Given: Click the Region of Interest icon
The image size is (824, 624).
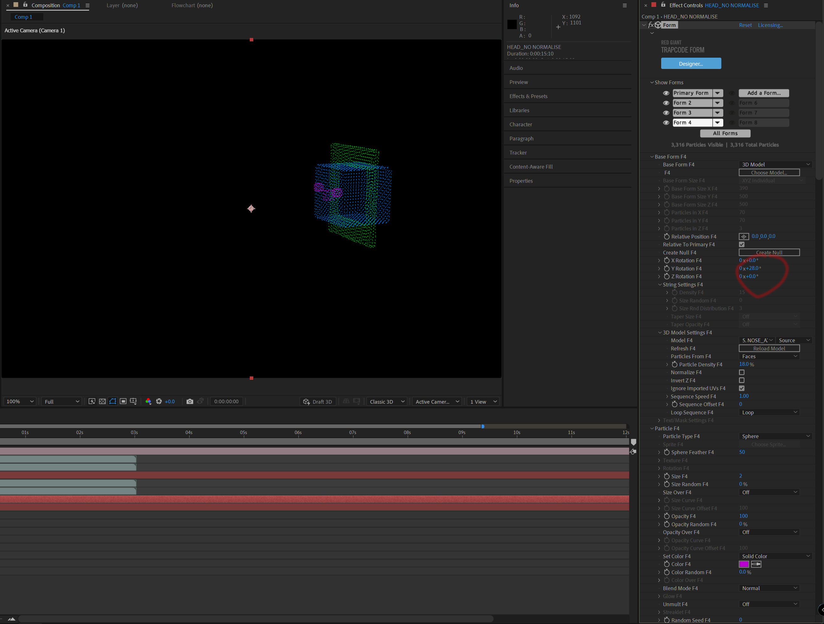Looking at the screenshot, I should pyautogui.click(x=123, y=401).
